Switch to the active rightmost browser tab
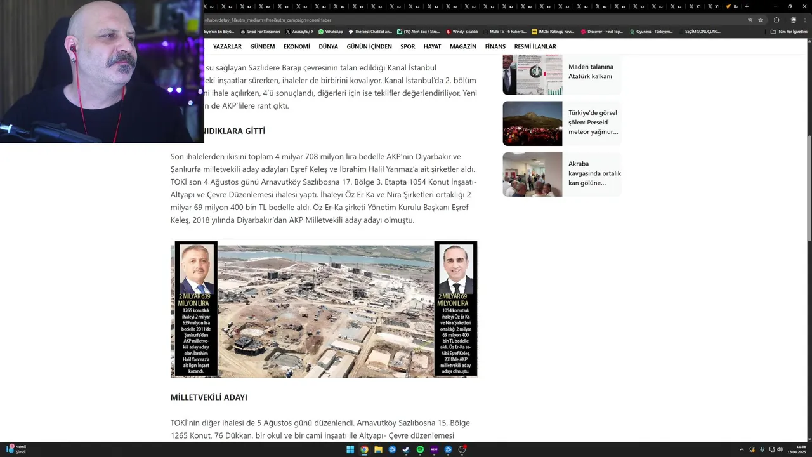 [x=731, y=6]
